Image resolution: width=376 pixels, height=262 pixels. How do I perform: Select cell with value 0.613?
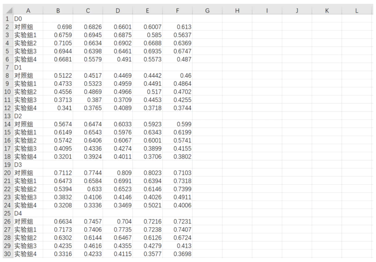pyautogui.click(x=178, y=27)
